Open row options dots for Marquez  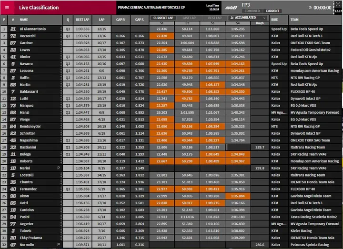point(61,106)
